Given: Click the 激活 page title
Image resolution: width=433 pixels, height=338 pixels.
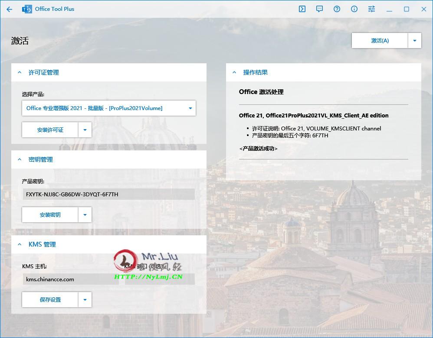Looking at the screenshot, I should click(20, 41).
